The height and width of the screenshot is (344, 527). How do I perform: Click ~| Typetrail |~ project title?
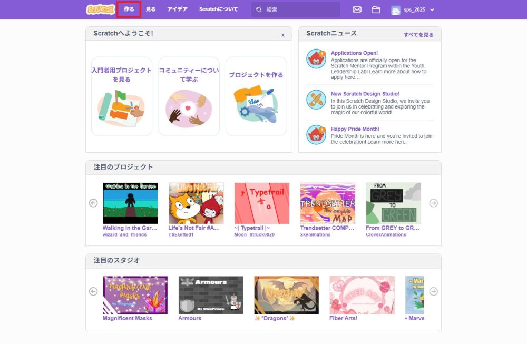252,228
